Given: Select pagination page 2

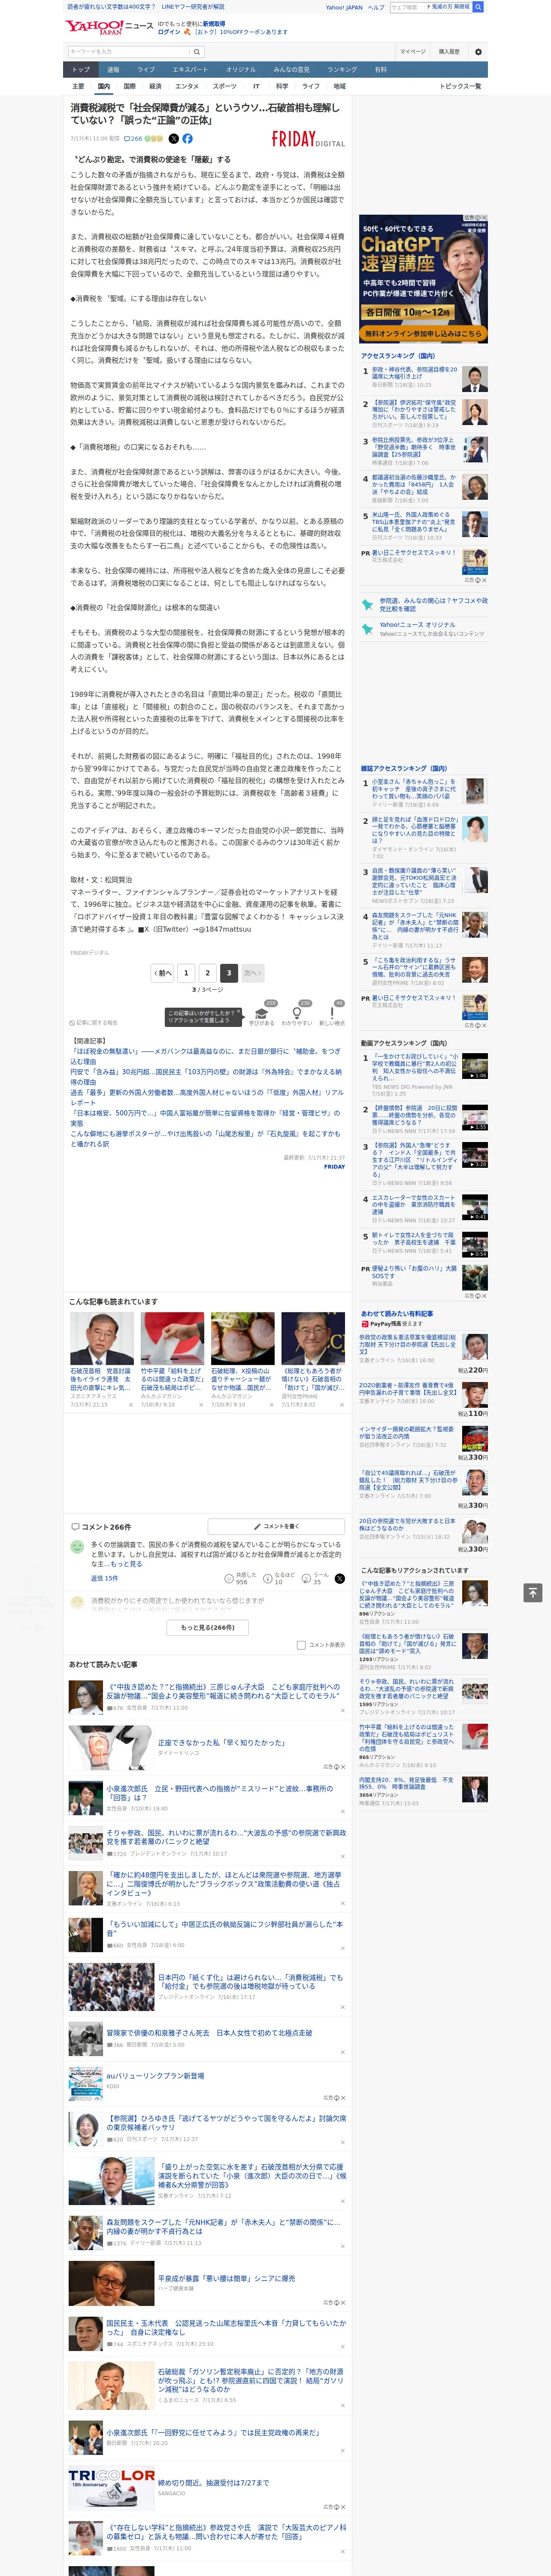Looking at the screenshot, I should [x=208, y=972].
